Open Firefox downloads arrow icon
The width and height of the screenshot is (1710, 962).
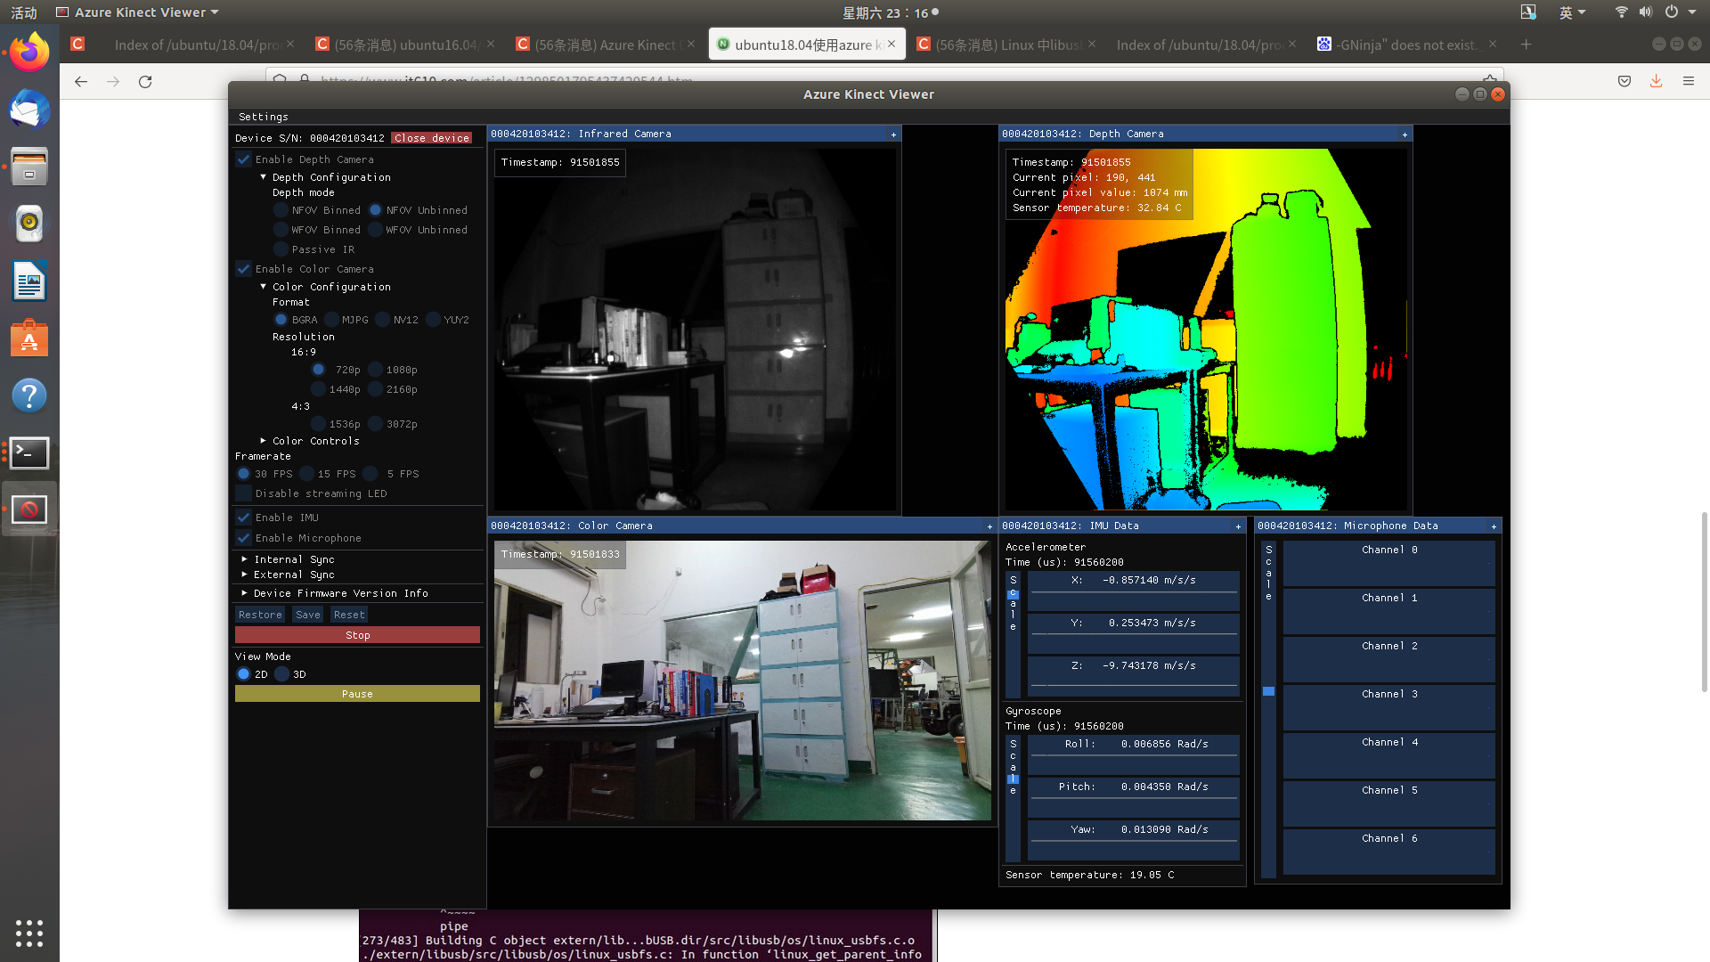1656,81
